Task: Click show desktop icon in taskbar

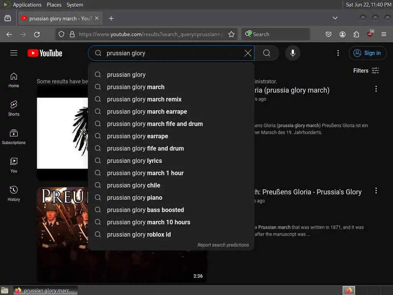Action: pos(5,290)
